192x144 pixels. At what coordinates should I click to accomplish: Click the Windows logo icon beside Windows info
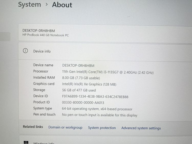point(26,142)
